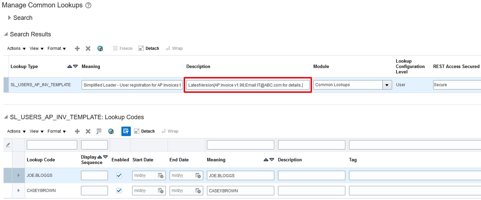Screen dimensions: 481x200
Task: Open Start Date calendar for CASEY.BROWN
Action: pyautogui.click(x=161, y=191)
